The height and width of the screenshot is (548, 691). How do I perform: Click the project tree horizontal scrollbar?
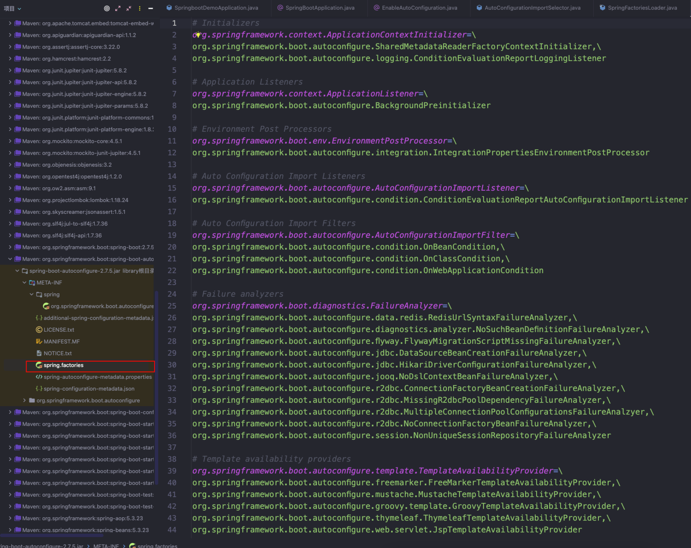click(52, 535)
